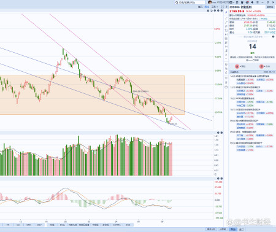Click the trash bin icon in drawing toolbar
Image resolution: width=276 pixels, height=232 pixels.
pyautogui.click(x=226, y=82)
